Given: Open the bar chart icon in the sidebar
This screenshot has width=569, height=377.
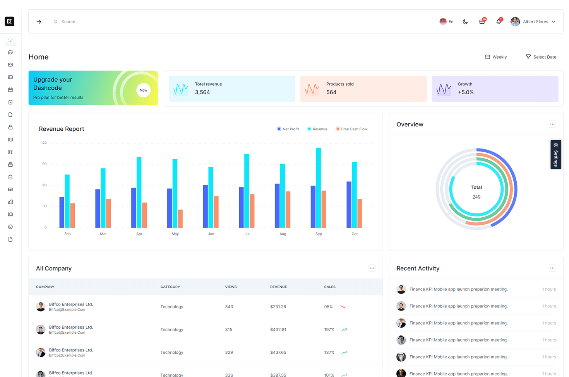Looking at the screenshot, I should tap(10, 202).
